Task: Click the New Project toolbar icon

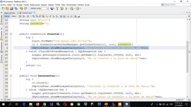Action: [7, 9]
